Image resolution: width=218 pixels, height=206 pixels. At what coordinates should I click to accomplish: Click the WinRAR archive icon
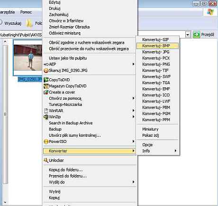(46, 111)
